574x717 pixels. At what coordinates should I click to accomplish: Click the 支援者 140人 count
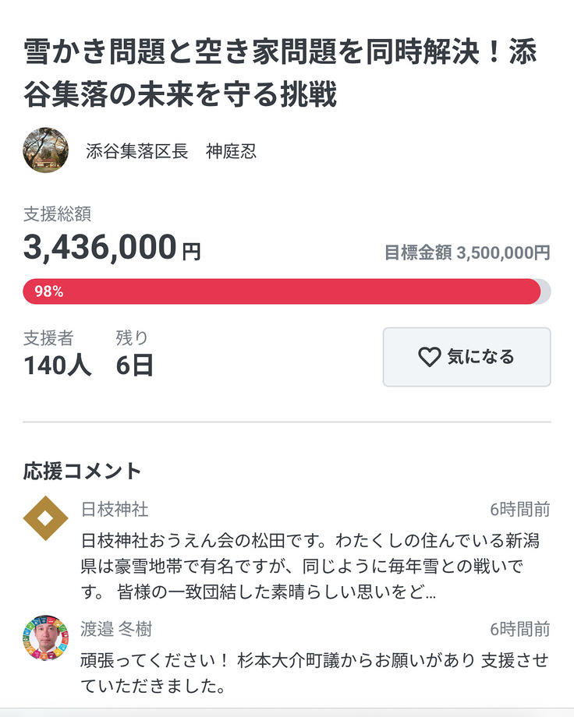(57, 364)
